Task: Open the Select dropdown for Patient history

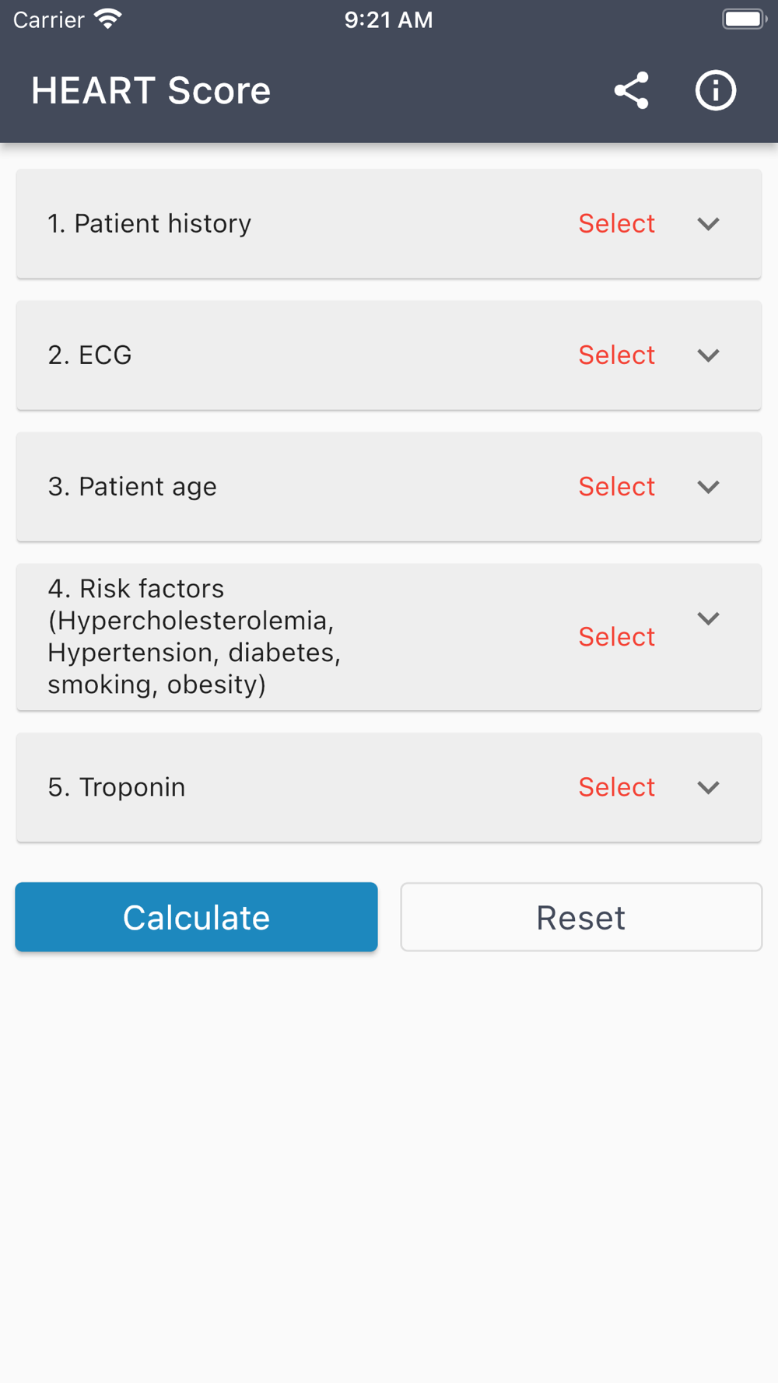Action: coord(616,224)
